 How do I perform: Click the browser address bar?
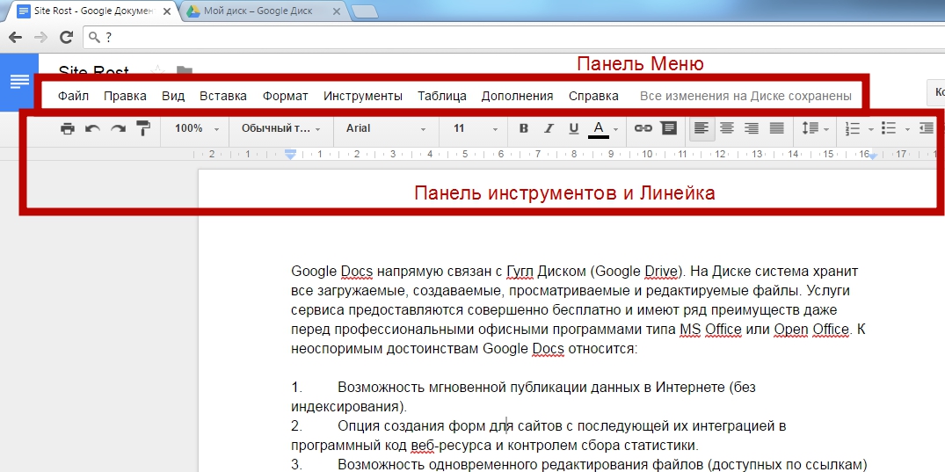click(x=510, y=37)
